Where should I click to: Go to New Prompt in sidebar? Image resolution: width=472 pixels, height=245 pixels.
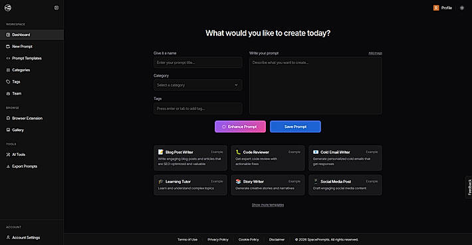point(32,47)
